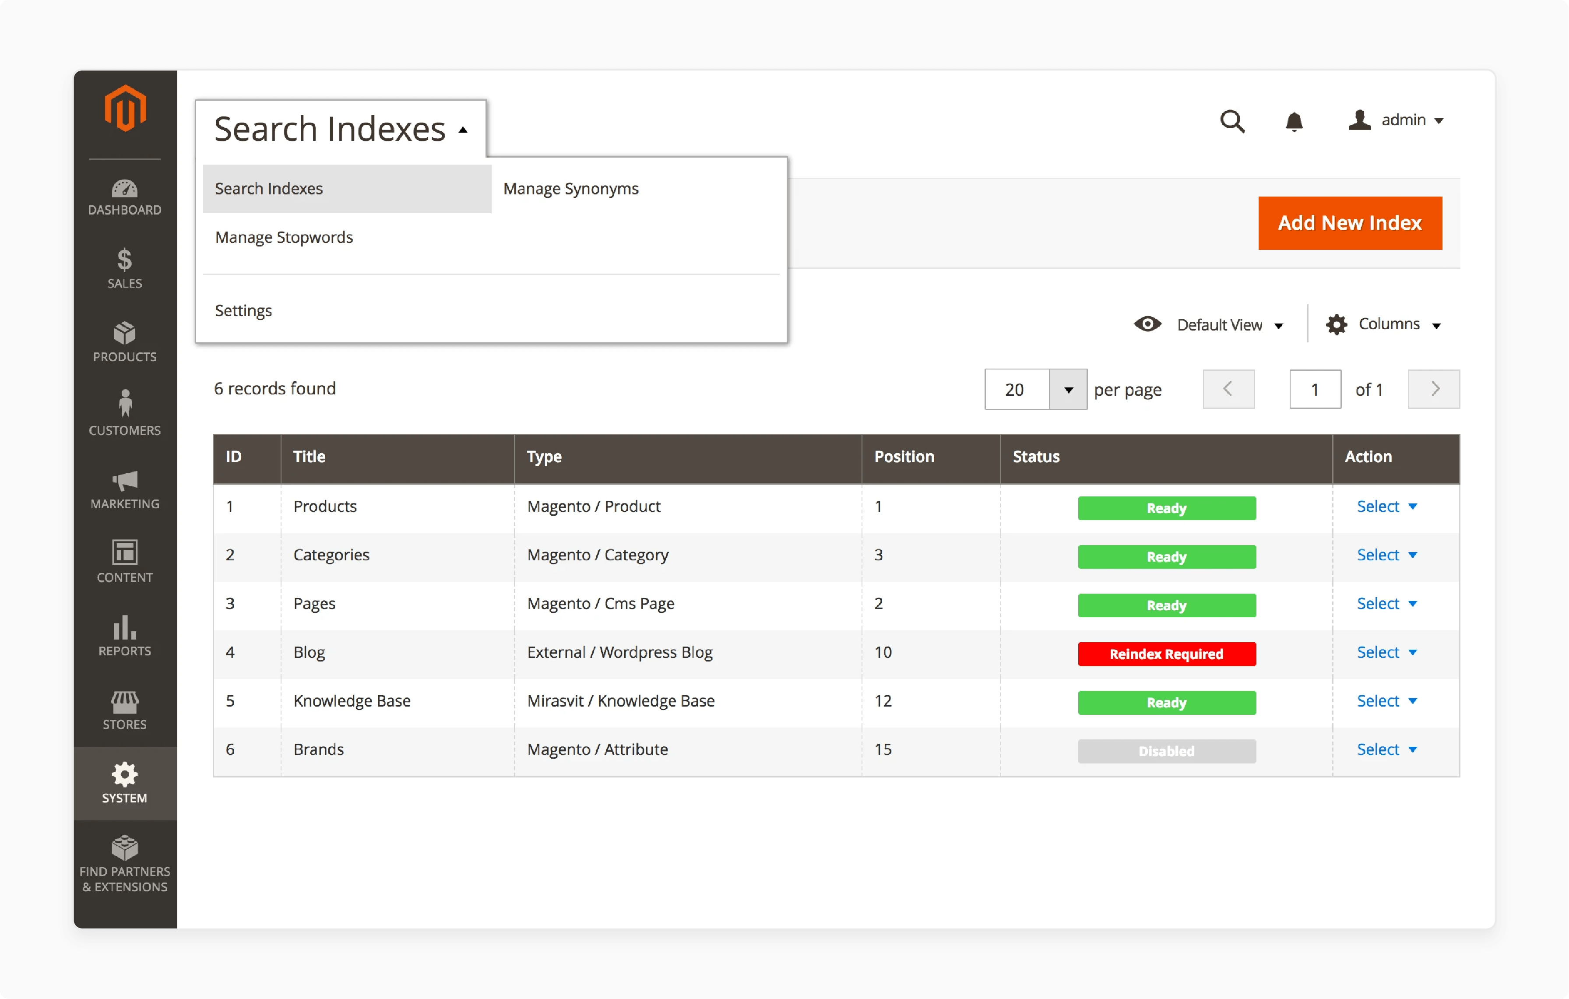The image size is (1569, 999).
Task: Open Manage Stopwords menu item
Action: (284, 236)
